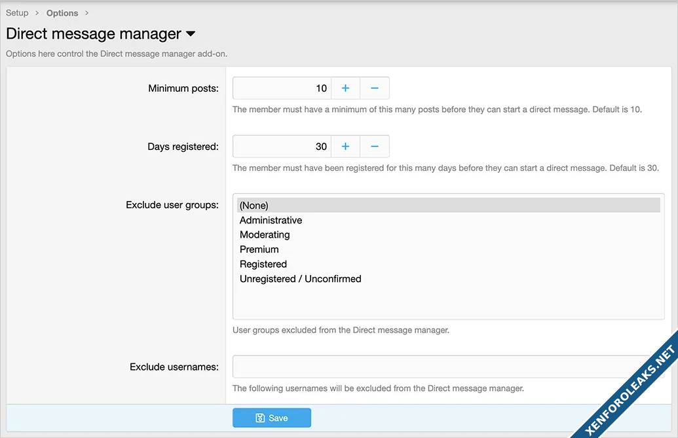
Task: Decrease Days registered with minus button
Action: 375,147
